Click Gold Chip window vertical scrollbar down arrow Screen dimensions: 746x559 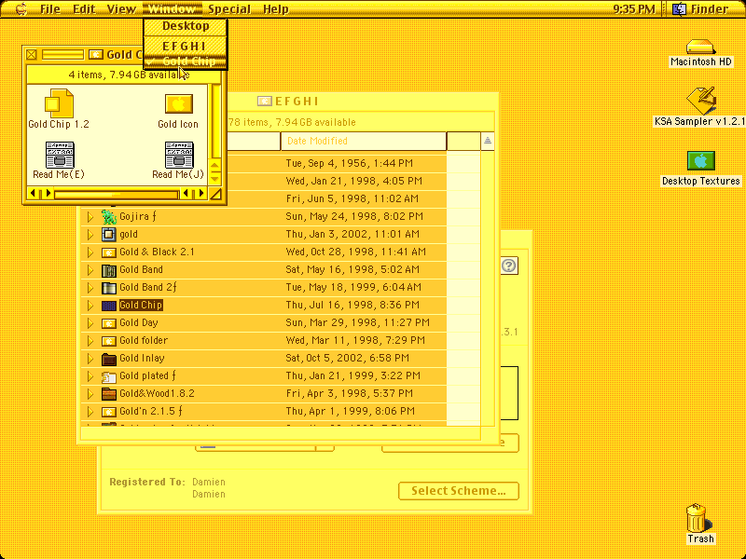tap(215, 179)
